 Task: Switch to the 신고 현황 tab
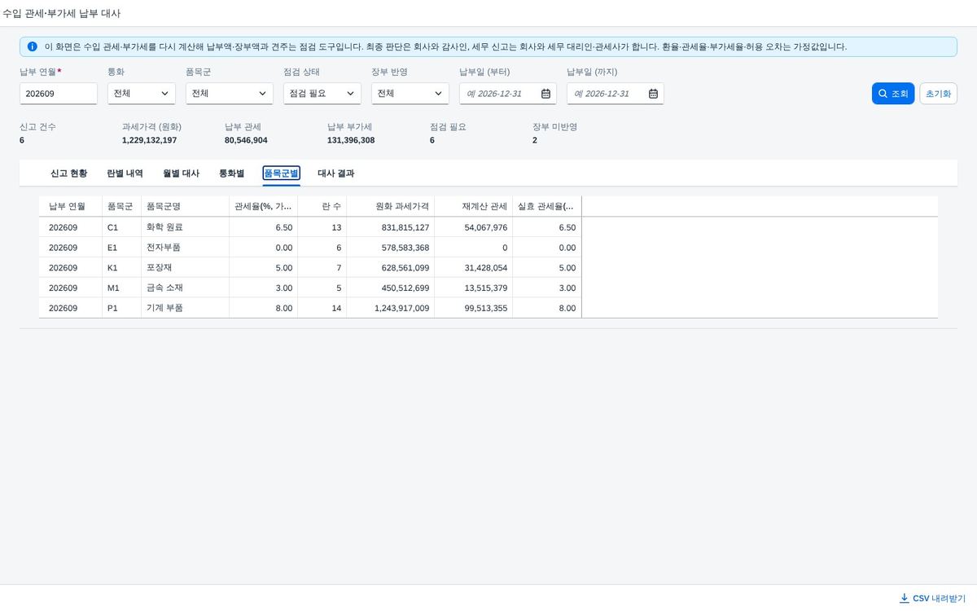pyautogui.click(x=68, y=174)
